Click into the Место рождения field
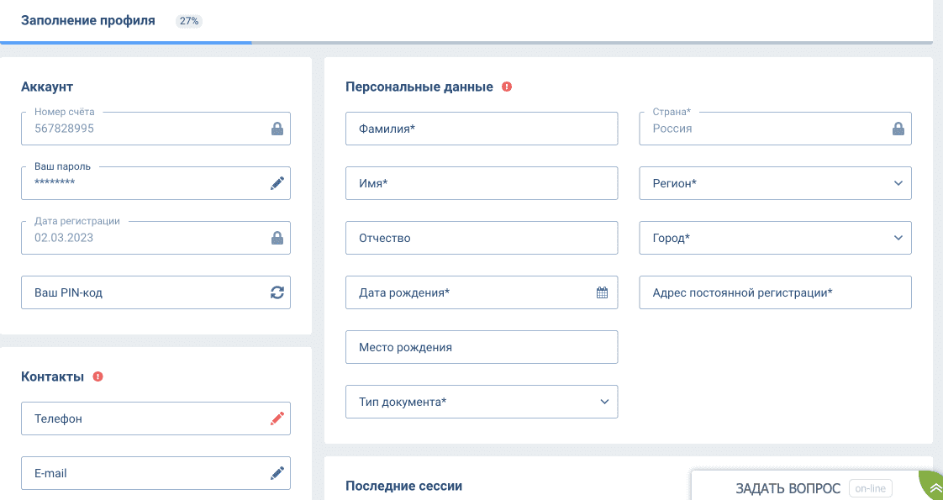 tap(482, 347)
